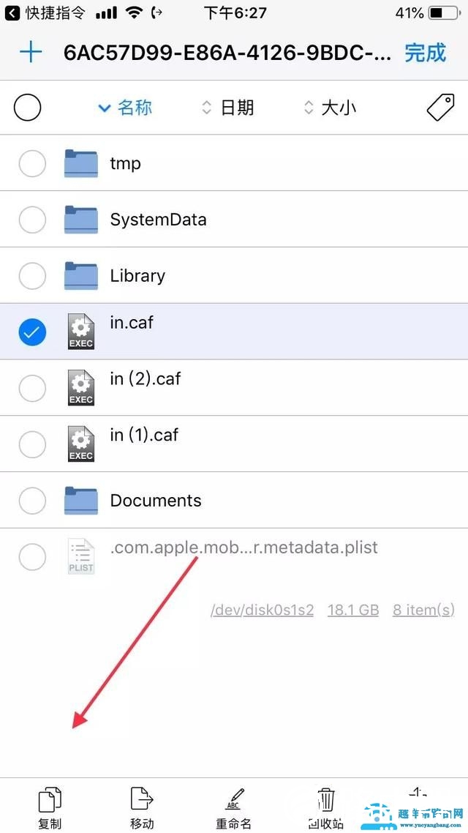Toggle the select-all circle in the header
This screenshot has height=833, width=468.
[x=28, y=108]
